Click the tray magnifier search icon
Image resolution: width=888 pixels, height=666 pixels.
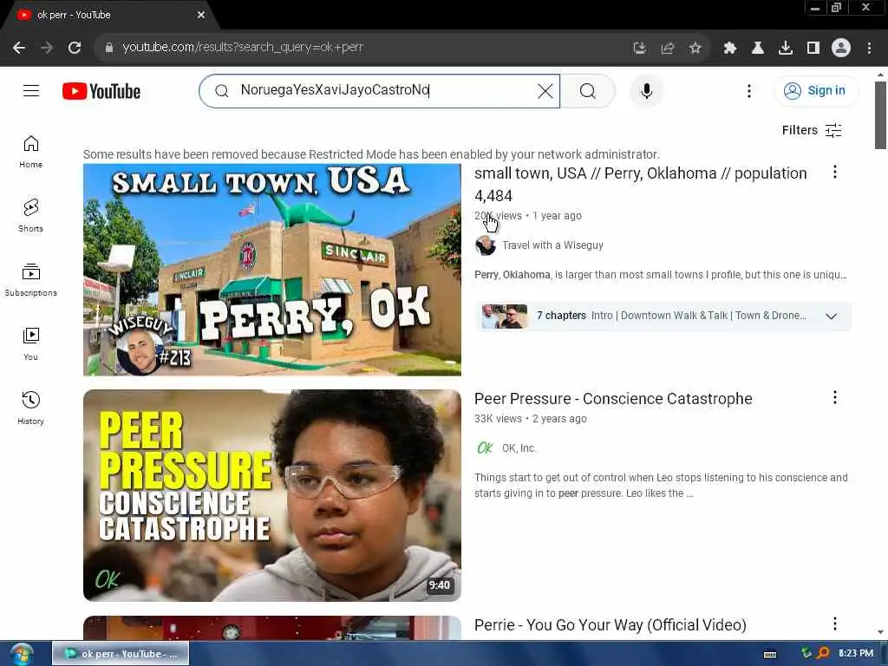824,653
